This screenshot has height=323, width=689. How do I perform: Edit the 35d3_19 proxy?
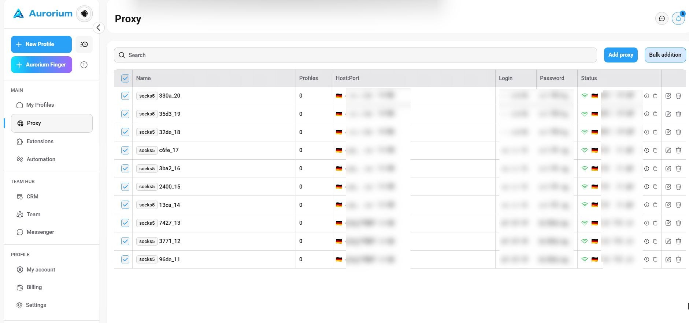668,114
